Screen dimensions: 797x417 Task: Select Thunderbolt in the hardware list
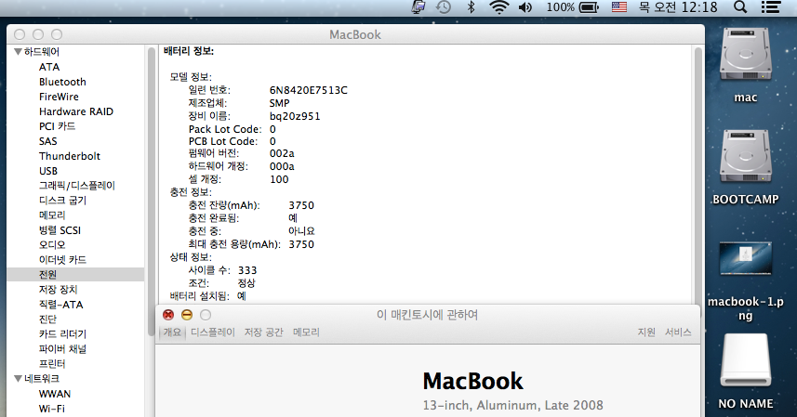(x=69, y=156)
